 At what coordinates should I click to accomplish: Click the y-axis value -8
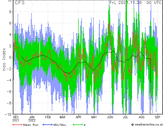point(9,103)
